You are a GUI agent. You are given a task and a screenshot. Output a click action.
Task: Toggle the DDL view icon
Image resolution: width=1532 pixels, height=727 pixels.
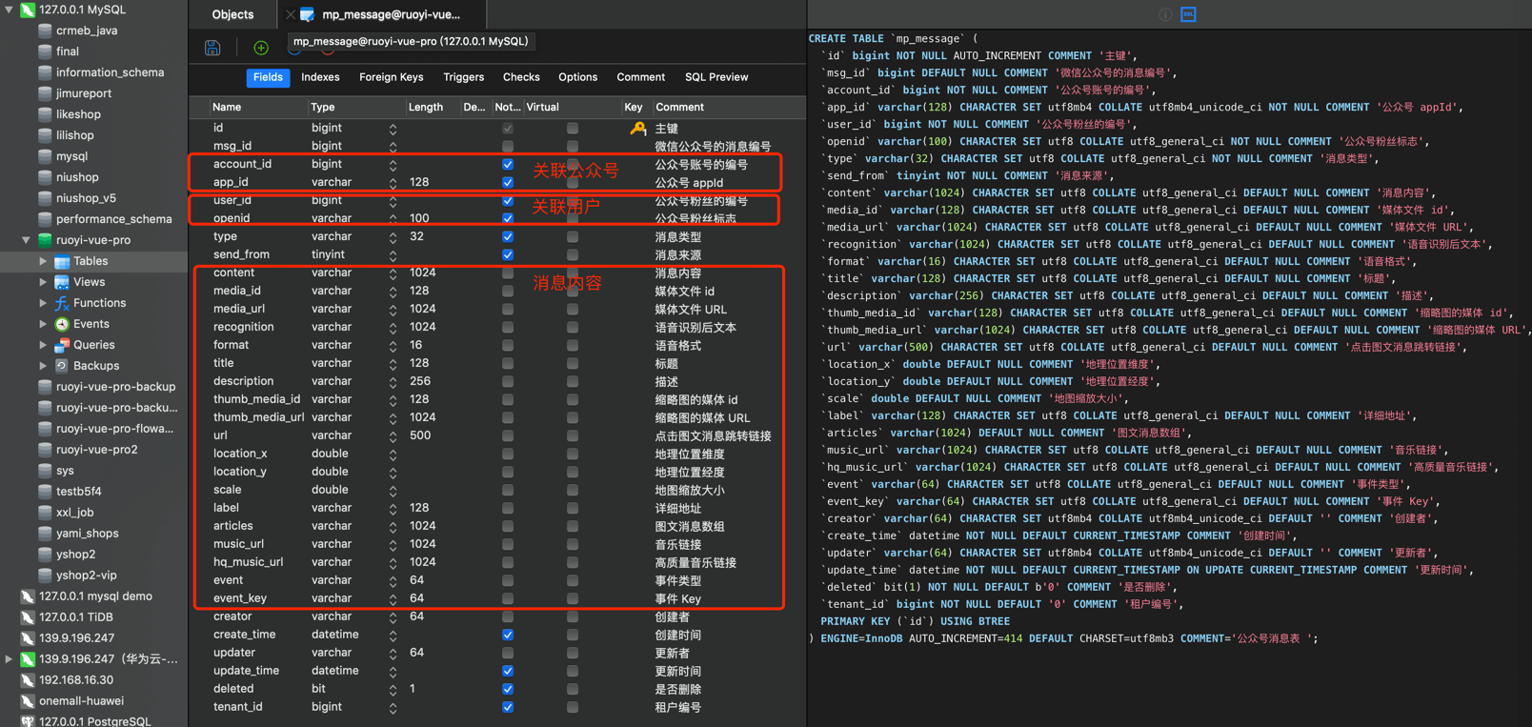tap(1188, 14)
